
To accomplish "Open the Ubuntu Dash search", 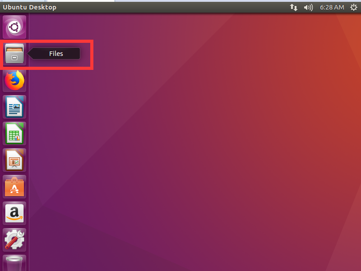I will click(14, 27).
